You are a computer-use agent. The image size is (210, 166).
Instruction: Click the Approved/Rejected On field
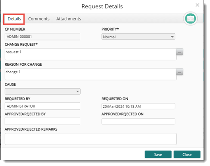coord(138,121)
